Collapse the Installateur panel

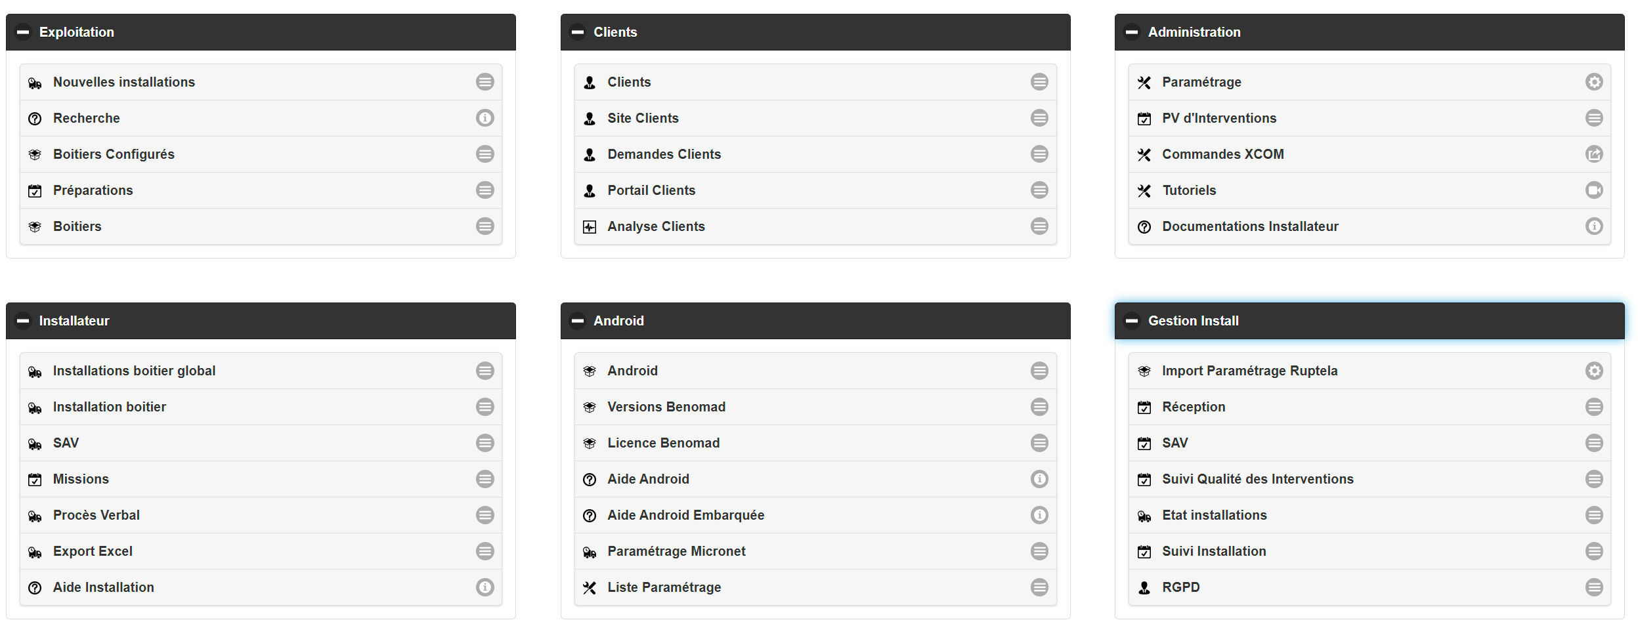23,321
